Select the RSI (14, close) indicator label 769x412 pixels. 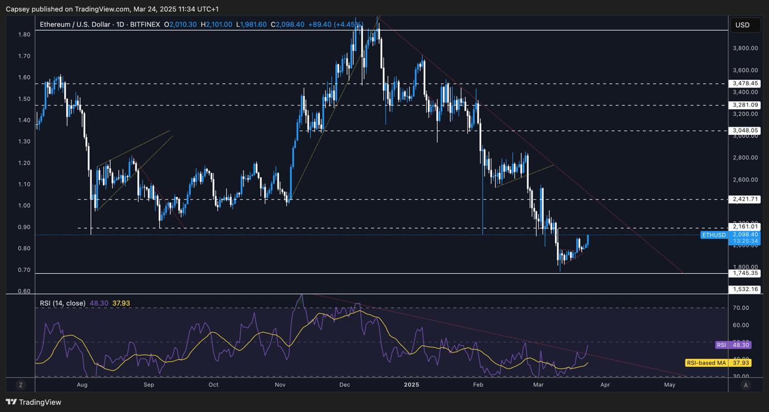click(62, 303)
